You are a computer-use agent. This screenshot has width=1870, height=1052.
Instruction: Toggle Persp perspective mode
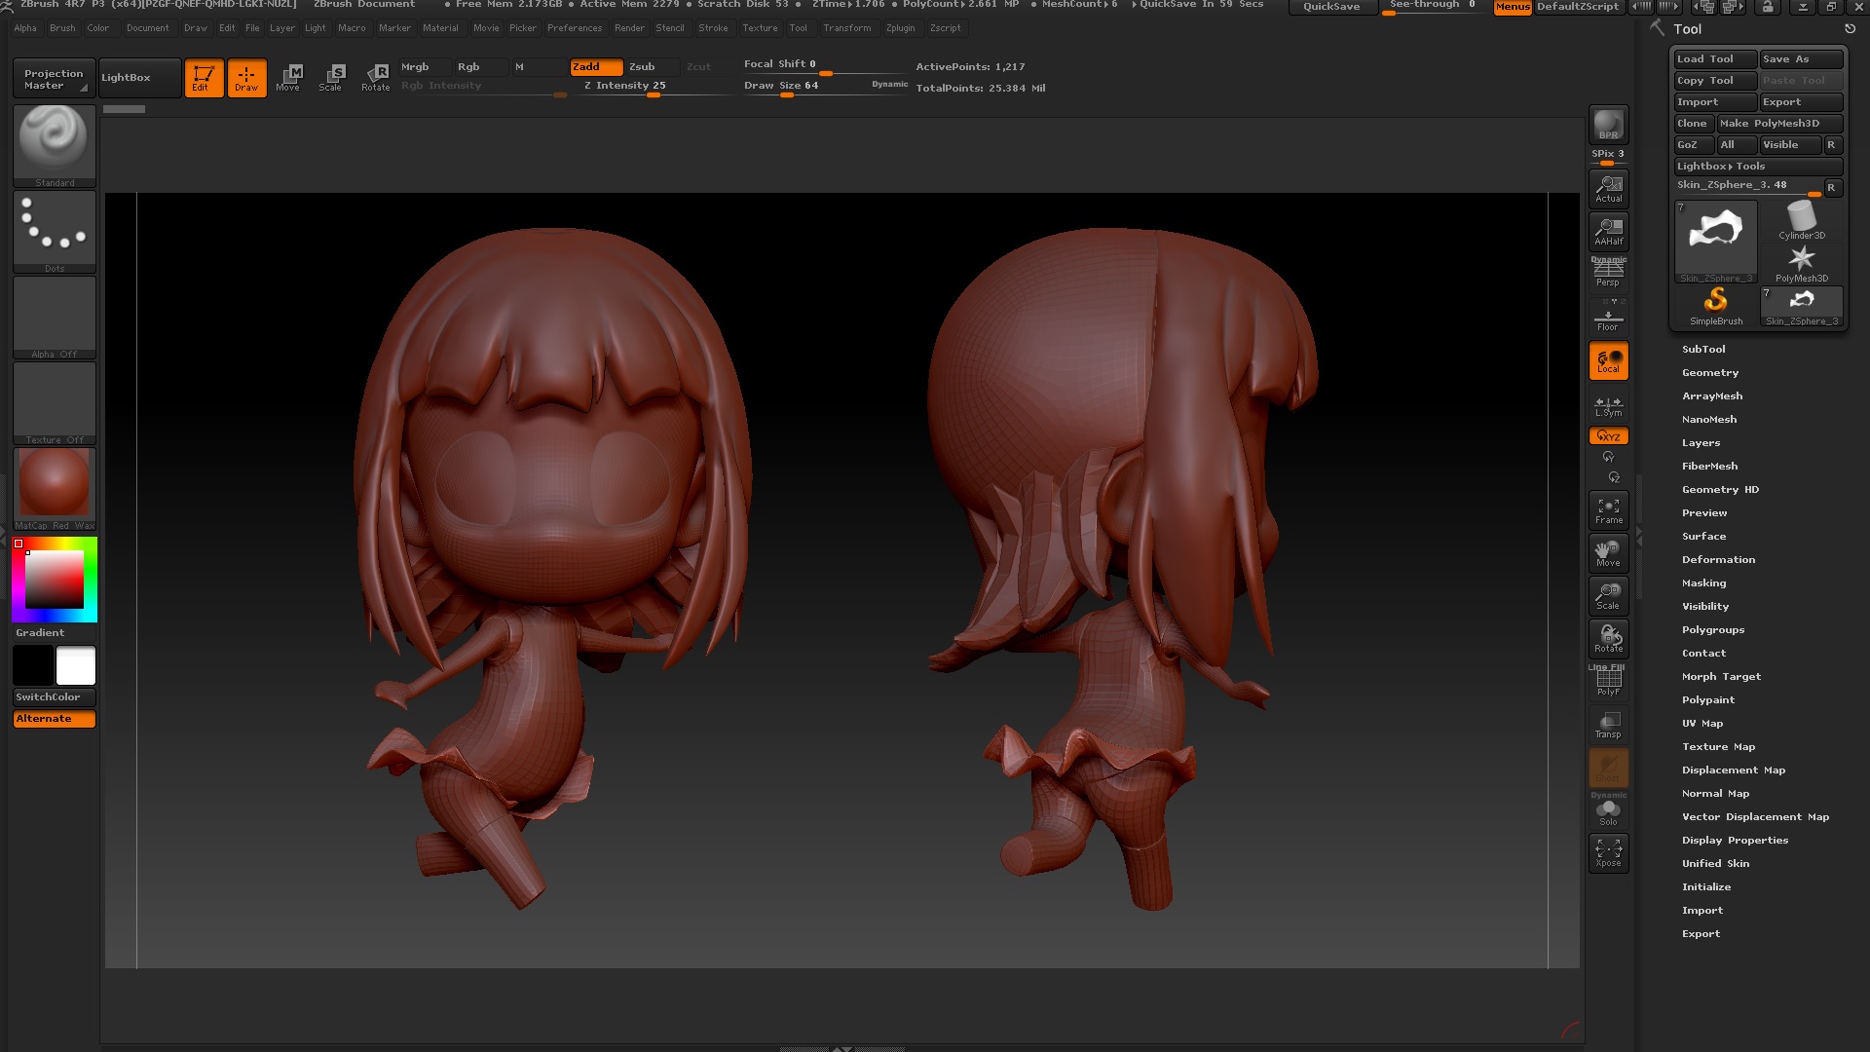point(1608,274)
